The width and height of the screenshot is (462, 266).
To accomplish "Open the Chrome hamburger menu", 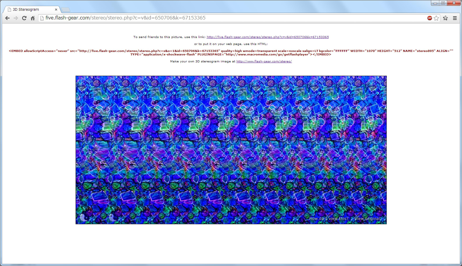I will [455, 18].
